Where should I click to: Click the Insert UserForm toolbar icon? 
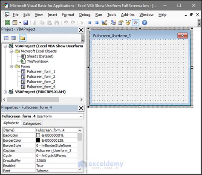click(x=15, y=23)
